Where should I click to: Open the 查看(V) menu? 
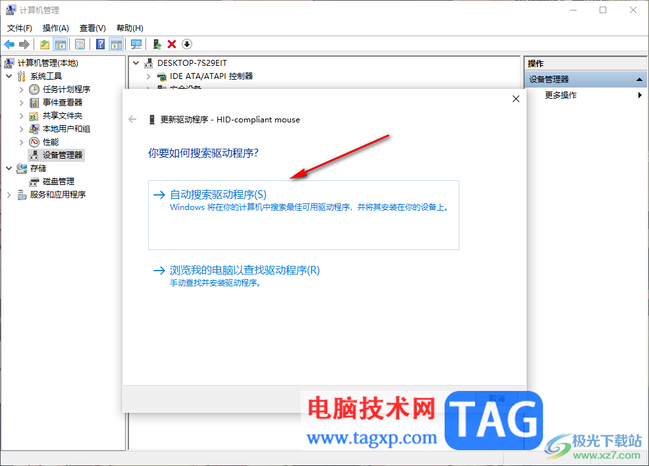(93, 28)
